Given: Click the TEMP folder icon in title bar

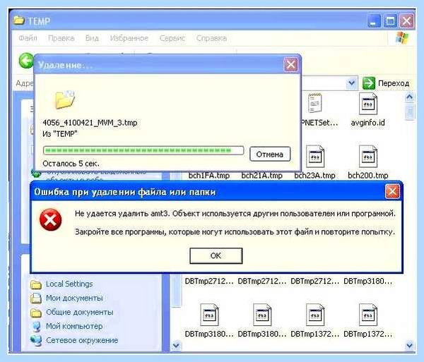Looking at the screenshot, I should click(x=18, y=20).
